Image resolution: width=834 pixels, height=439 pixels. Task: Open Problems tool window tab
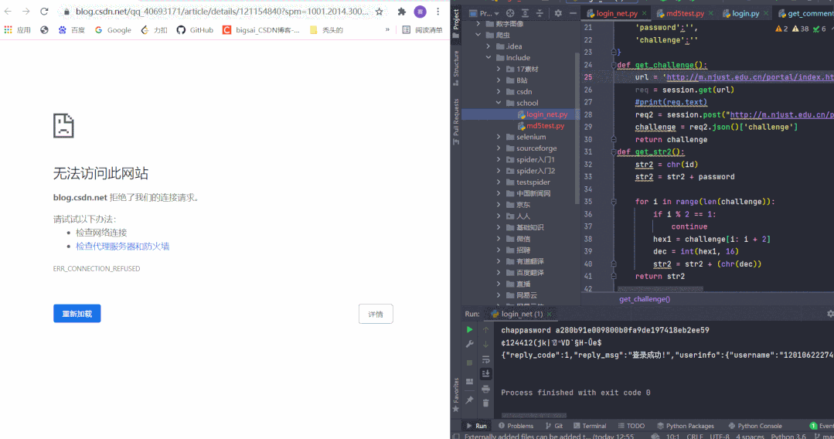[x=516, y=426]
